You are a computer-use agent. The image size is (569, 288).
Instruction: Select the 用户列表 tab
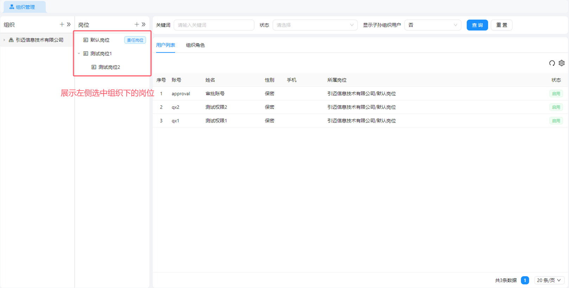[x=166, y=45]
